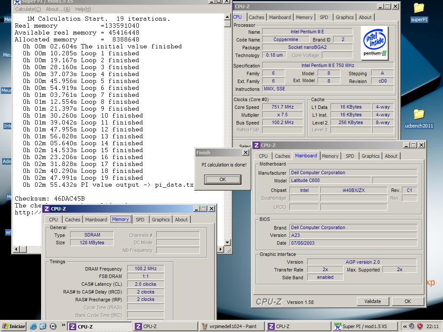Select Mainboard tab in Memory CPU-Z window
This screenshot has width=443, height=332.
[x=96, y=219]
